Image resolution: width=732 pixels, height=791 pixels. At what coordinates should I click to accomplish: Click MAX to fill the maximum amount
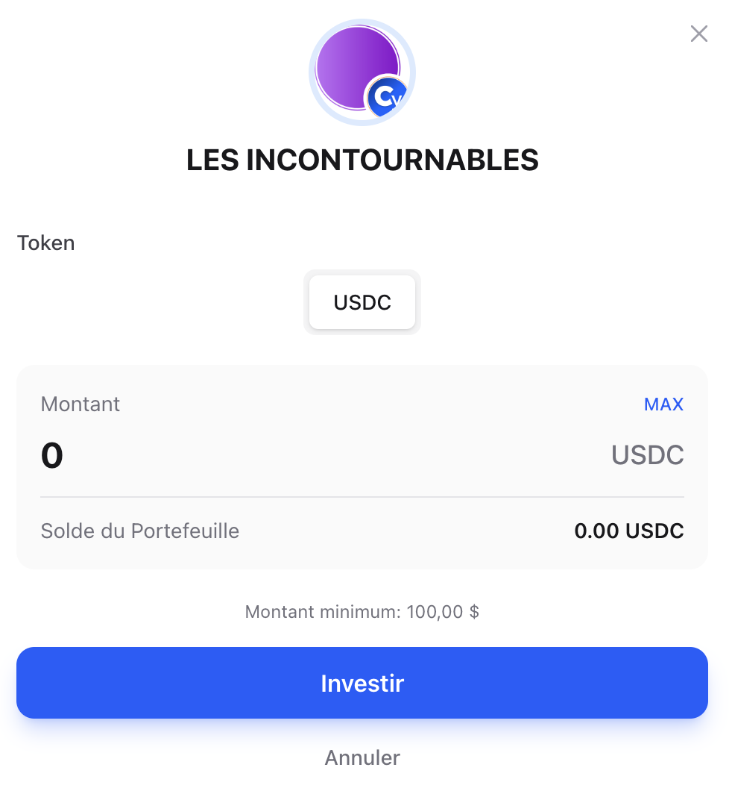(663, 404)
